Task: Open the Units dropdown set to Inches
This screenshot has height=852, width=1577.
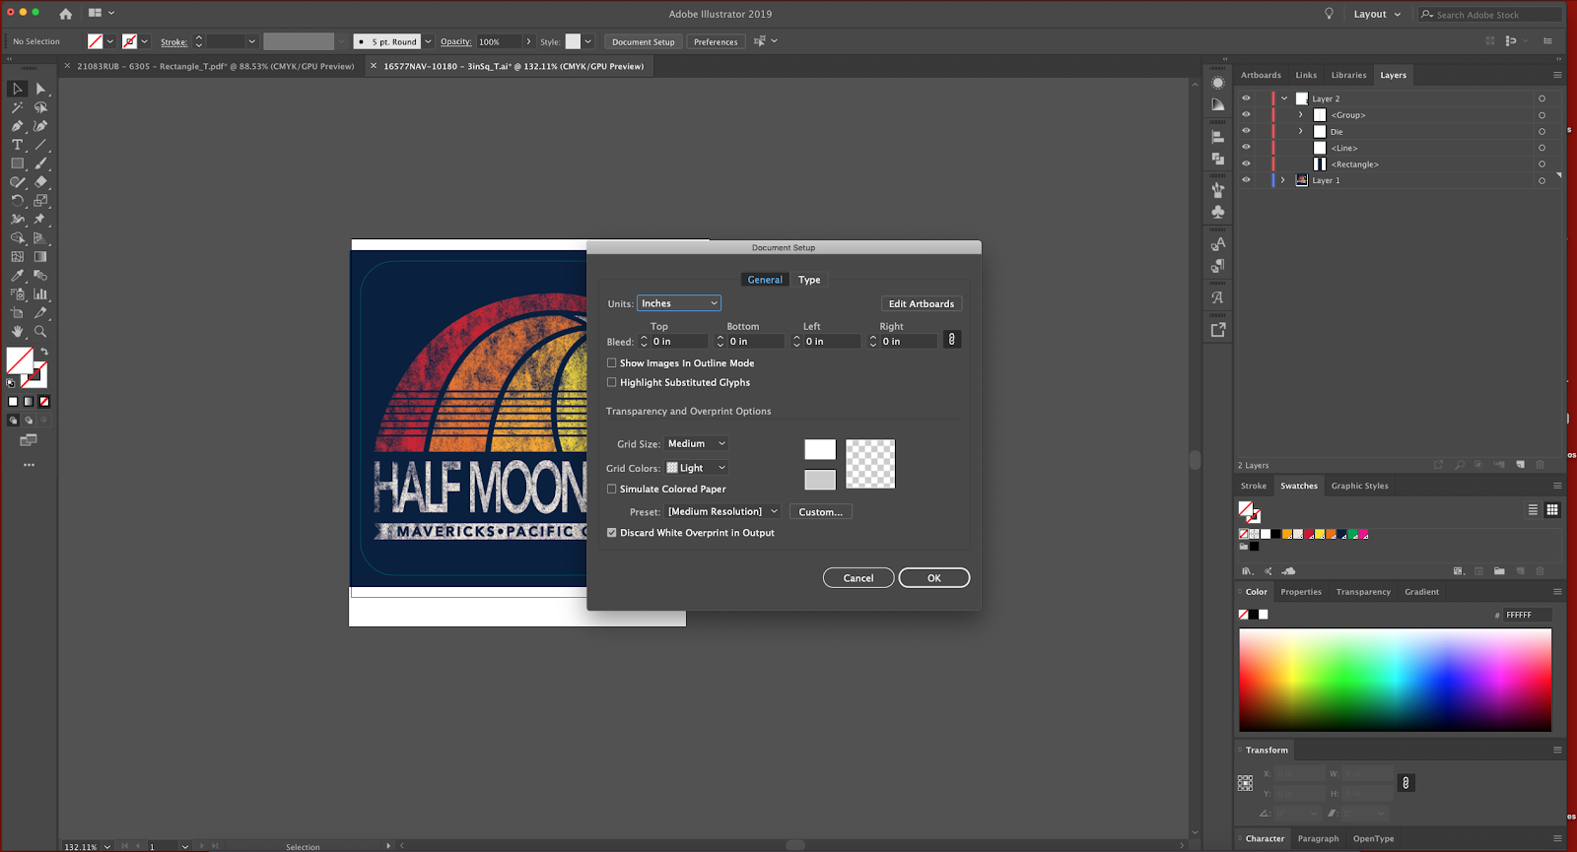Action: [679, 303]
